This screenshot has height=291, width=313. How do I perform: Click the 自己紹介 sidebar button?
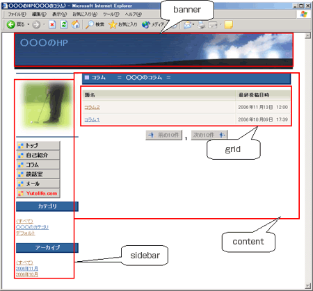pos(38,155)
